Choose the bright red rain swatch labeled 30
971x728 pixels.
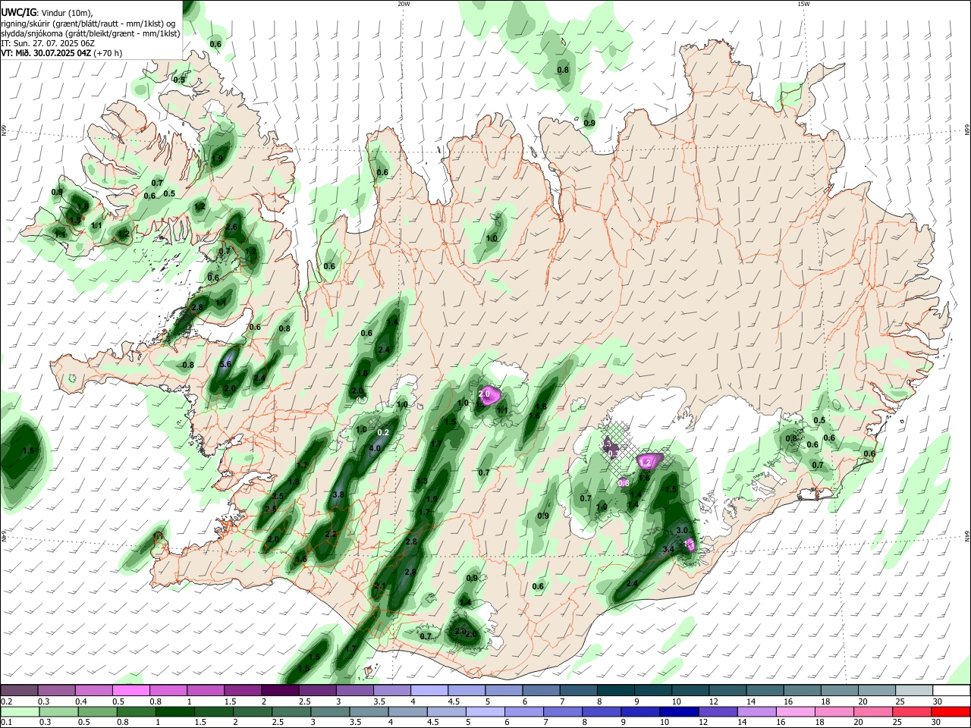[x=951, y=711]
